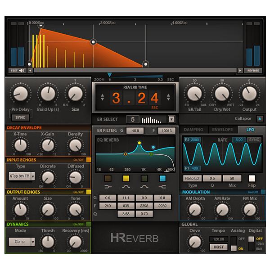Click the ER/Tail knob
The height and width of the screenshot is (270, 270).
point(194,94)
